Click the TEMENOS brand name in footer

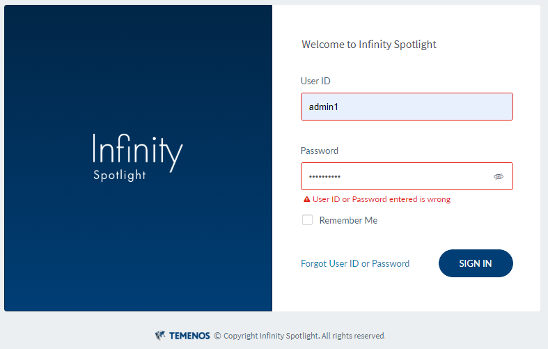189,336
